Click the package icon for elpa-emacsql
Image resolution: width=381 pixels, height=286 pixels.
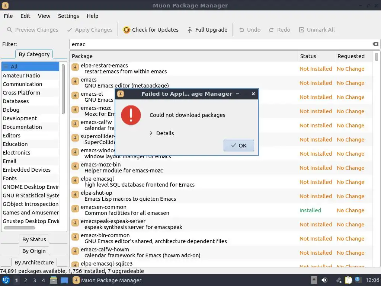tap(75, 180)
